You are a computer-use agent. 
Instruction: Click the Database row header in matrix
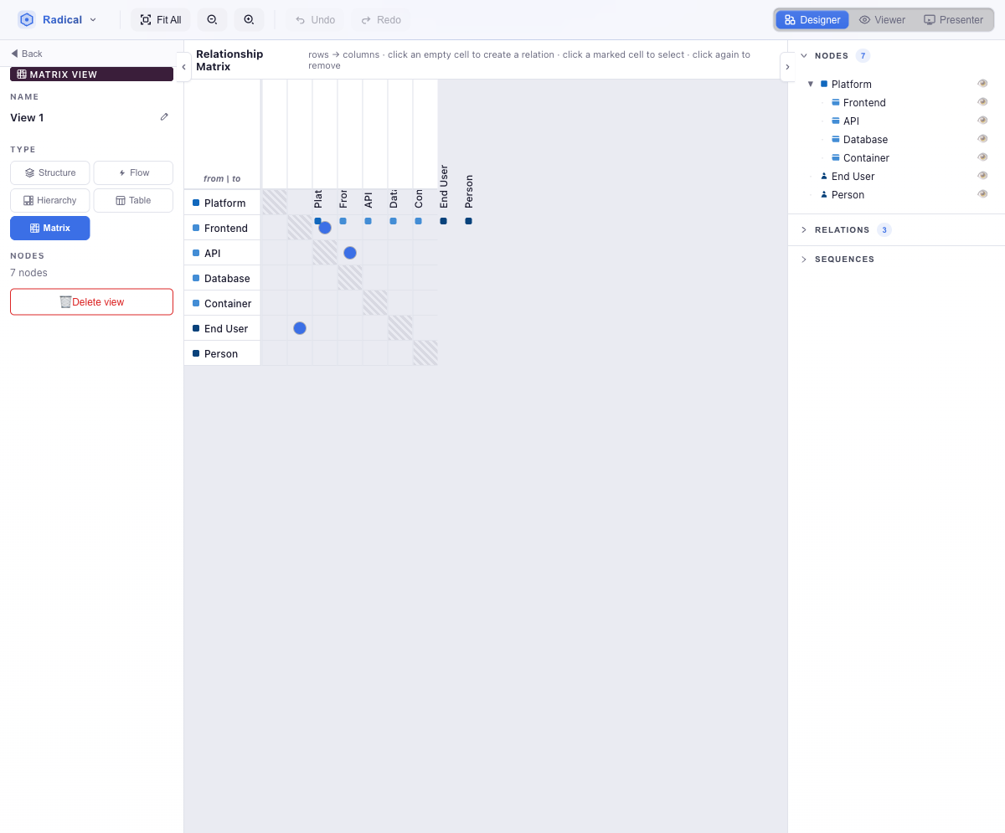222,278
